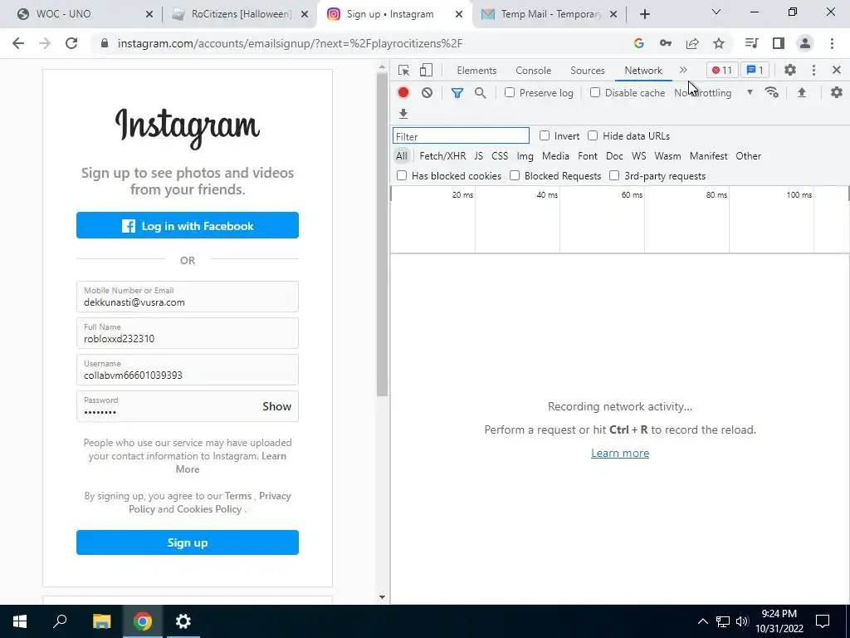Open Instagram Terms link
850x638 pixels.
pos(238,496)
